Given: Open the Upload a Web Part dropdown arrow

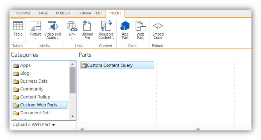Looking at the screenshot, I should pyautogui.click(x=53, y=125).
